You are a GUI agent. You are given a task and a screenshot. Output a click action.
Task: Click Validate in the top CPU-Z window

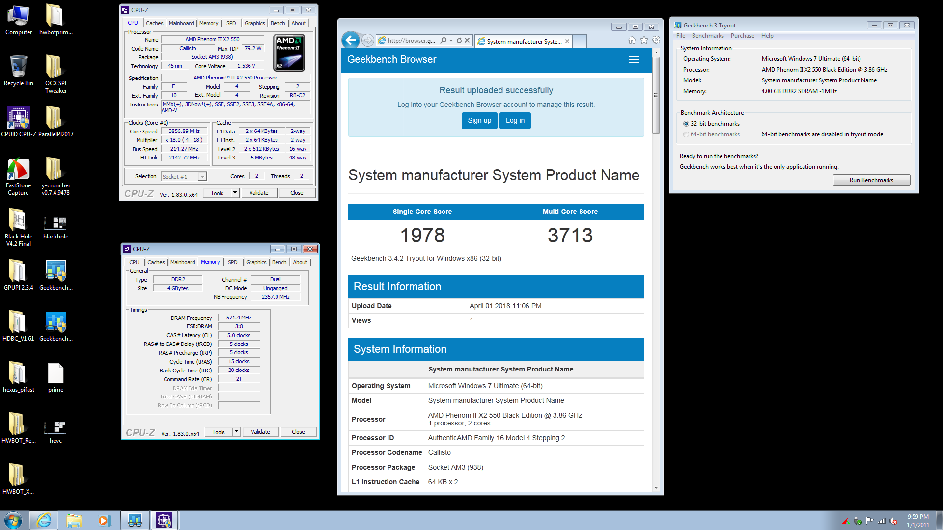pos(259,193)
